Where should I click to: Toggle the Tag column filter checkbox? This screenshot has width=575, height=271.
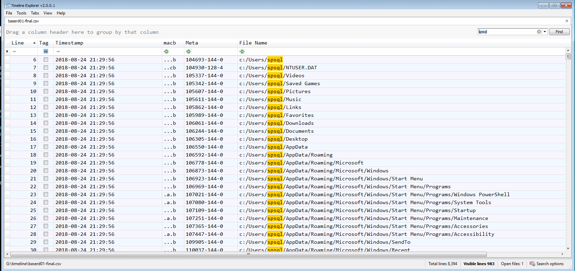(46, 51)
